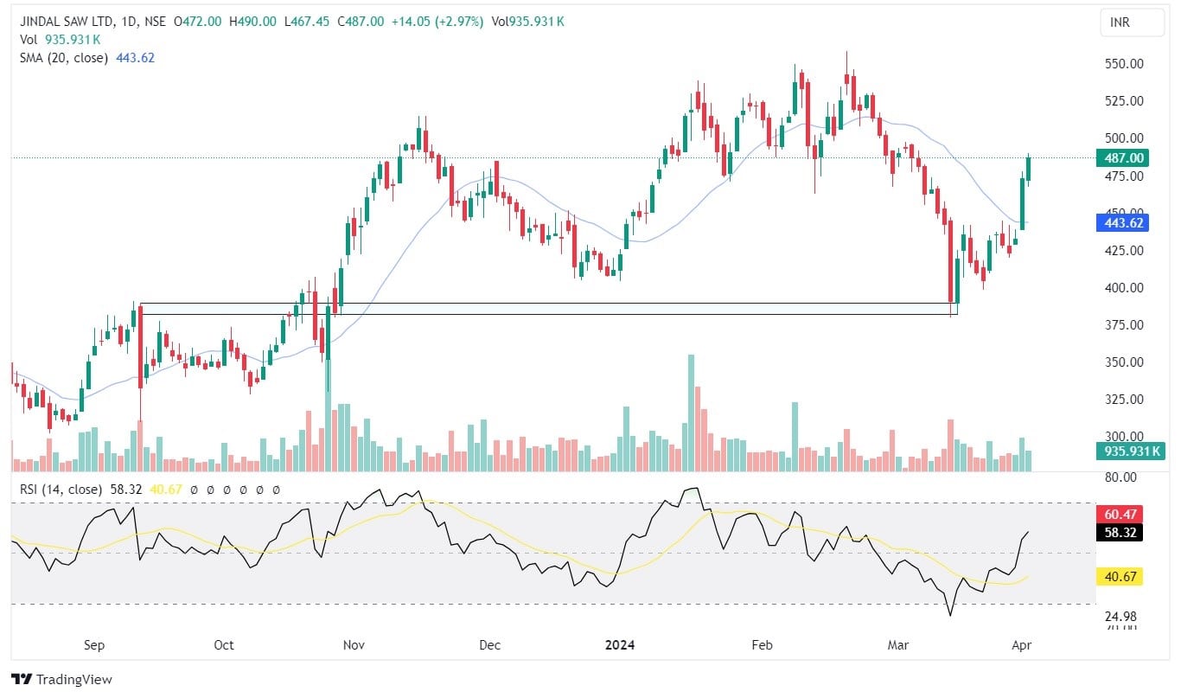Click the 475.00 price axis label
The image size is (1181, 698).
(x=1126, y=176)
